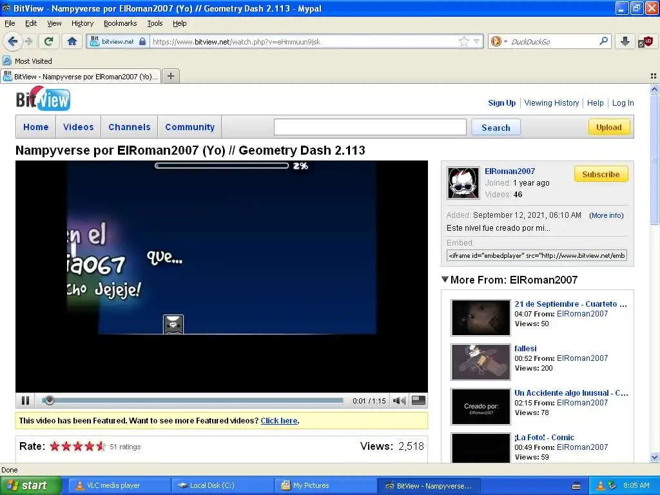The width and height of the screenshot is (660, 495).
Task: Open the Tools menu
Action: click(x=155, y=23)
